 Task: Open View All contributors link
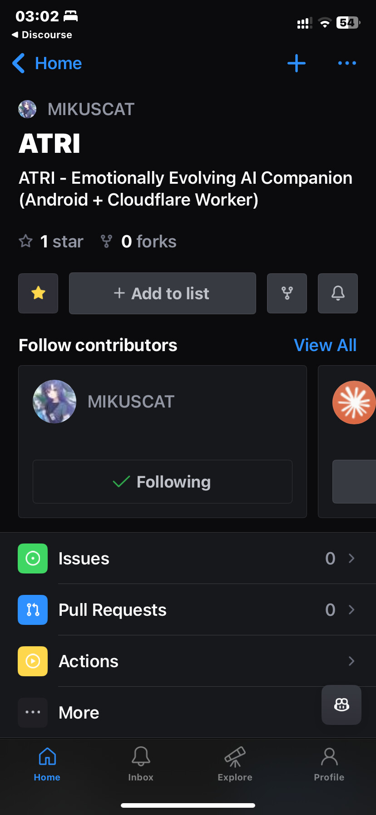click(x=325, y=345)
